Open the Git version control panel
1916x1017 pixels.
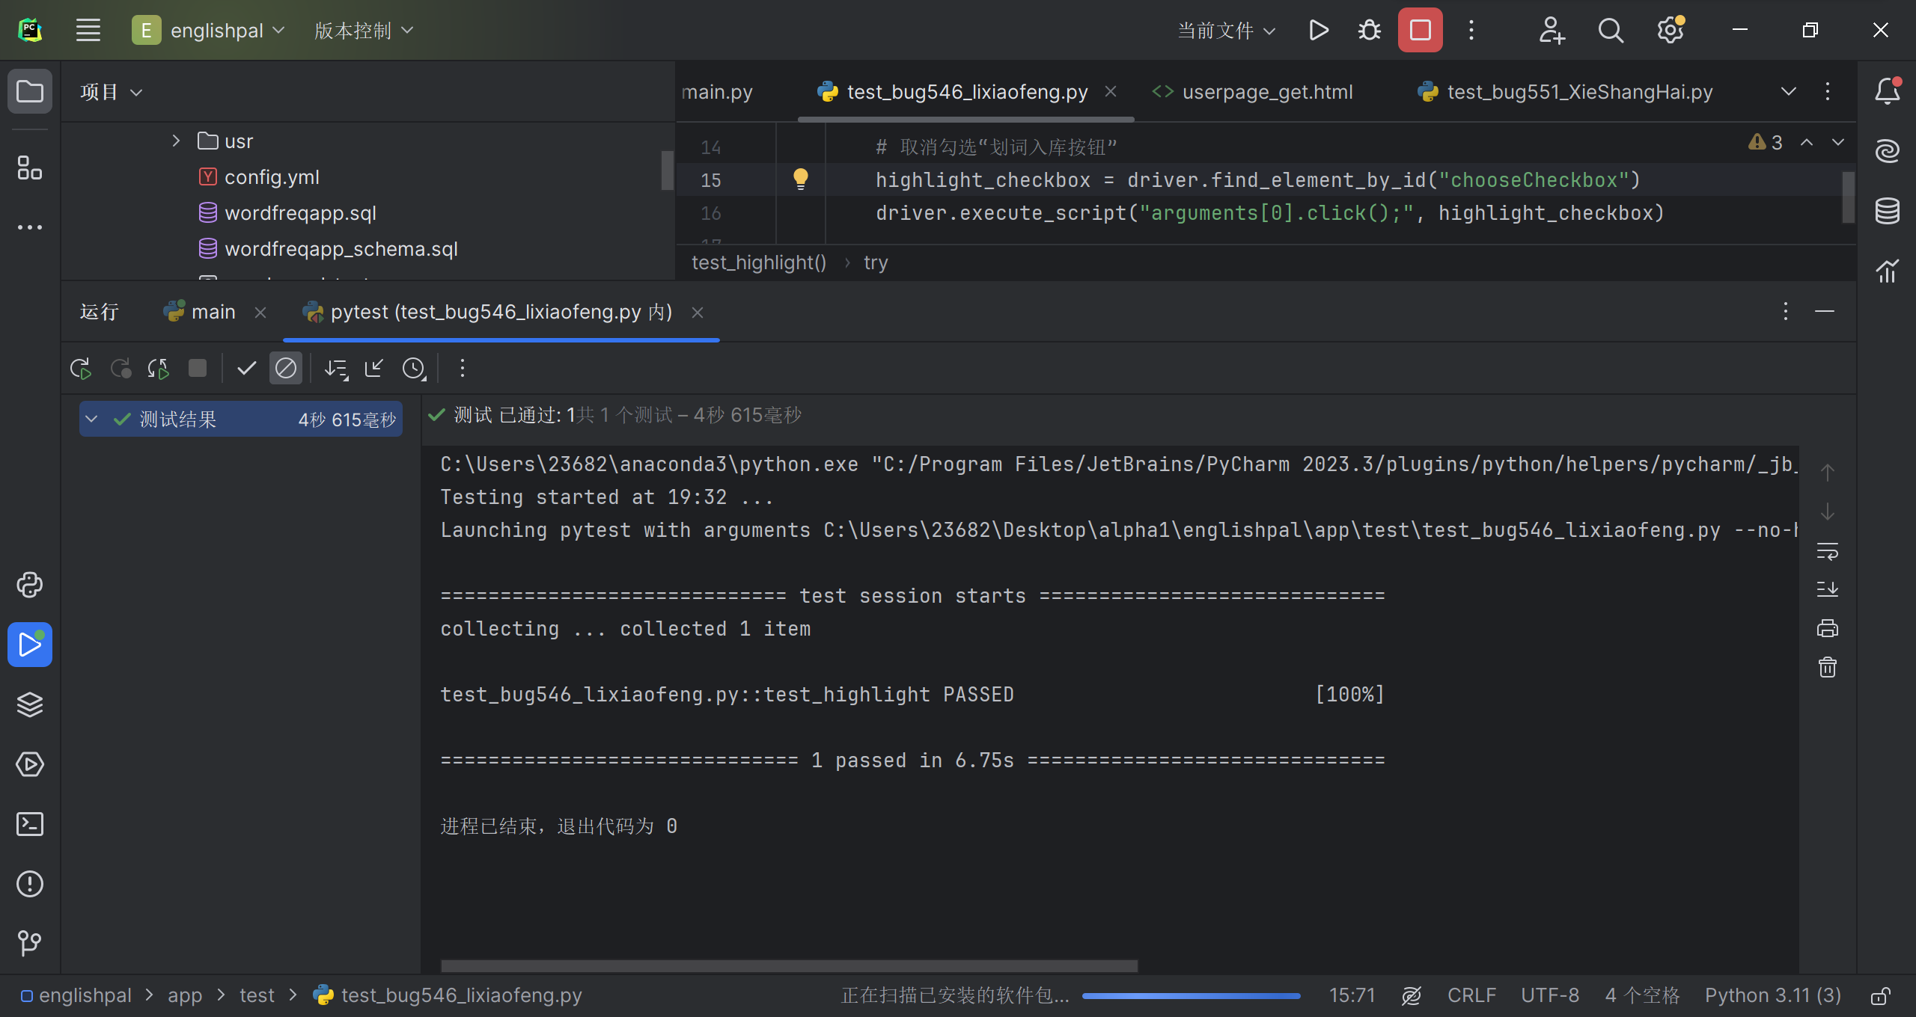30,942
